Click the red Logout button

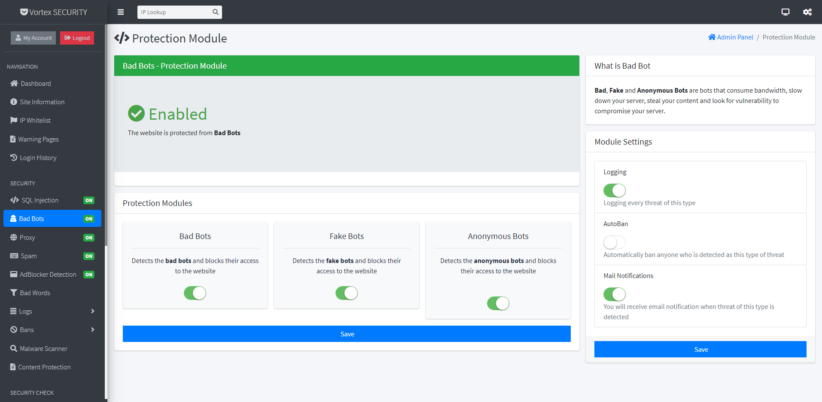pyautogui.click(x=77, y=38)
